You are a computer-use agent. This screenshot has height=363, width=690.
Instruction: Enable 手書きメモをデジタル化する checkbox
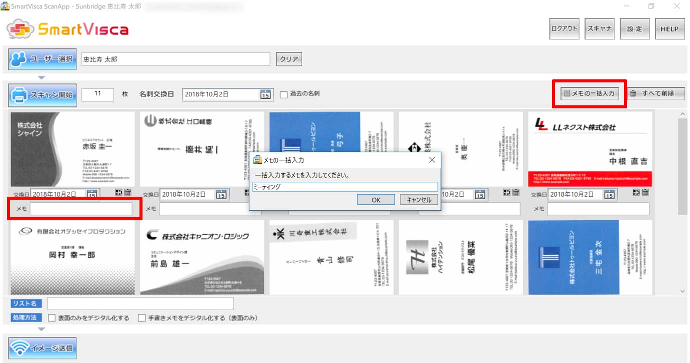tap(141, 318)
